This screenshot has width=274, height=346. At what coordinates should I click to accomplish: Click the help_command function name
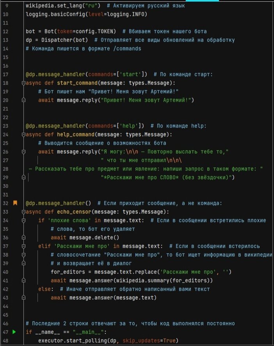click(76, 135)
